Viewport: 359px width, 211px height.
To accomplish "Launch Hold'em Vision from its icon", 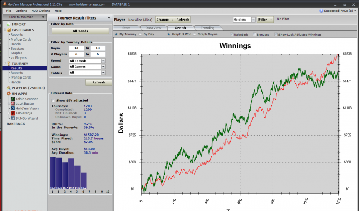I will 13,109.
